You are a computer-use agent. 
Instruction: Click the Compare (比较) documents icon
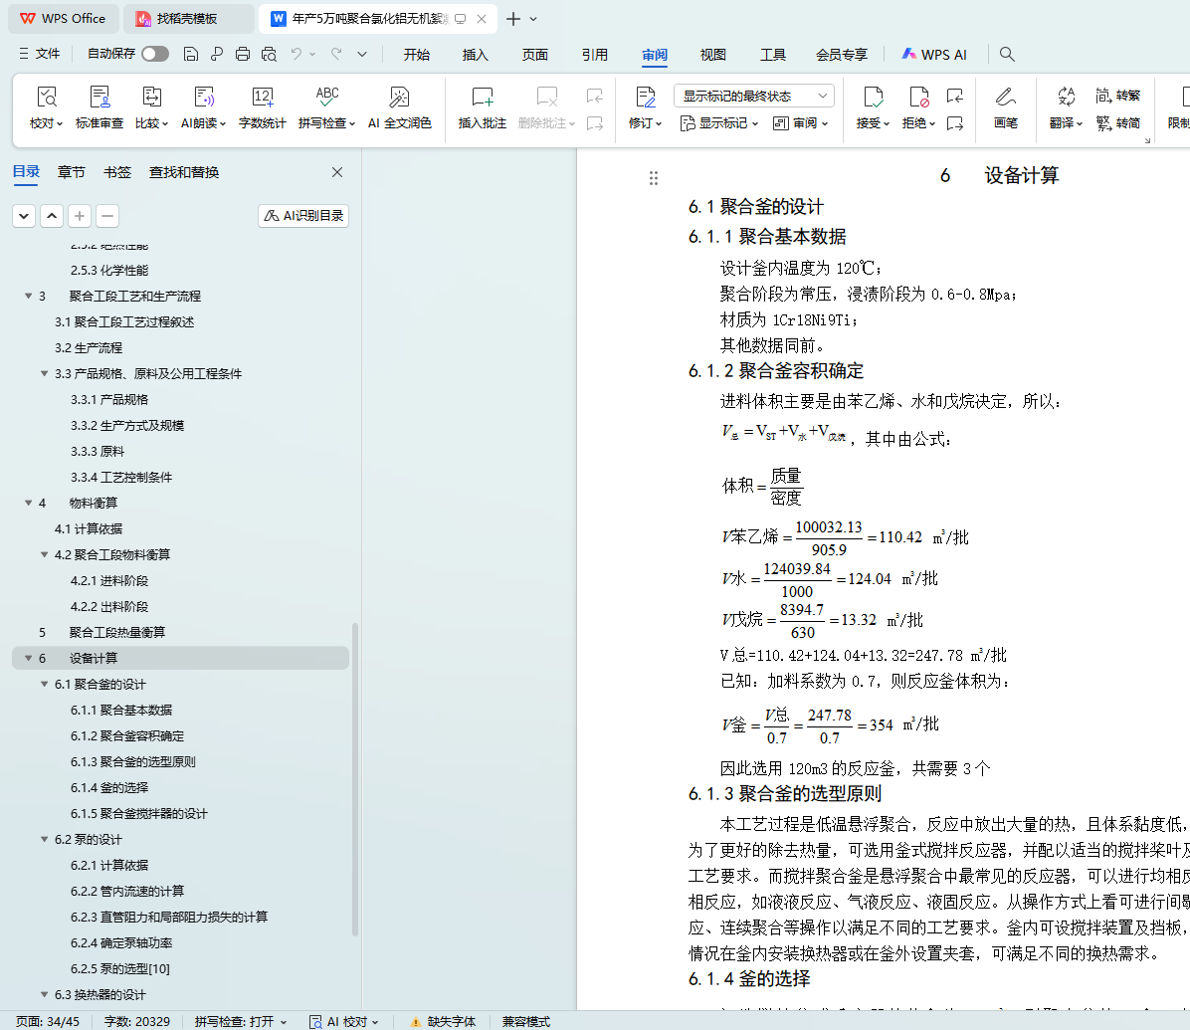pos(151,98)
